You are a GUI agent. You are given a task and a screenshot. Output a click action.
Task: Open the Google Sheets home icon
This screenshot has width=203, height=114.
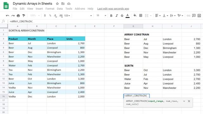click(6, 6)
